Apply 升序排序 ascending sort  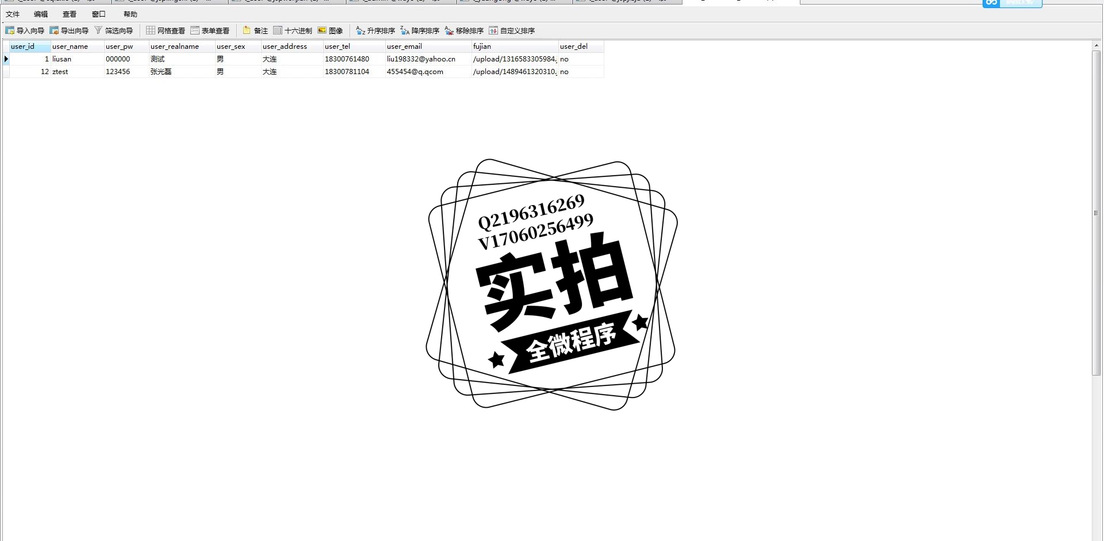375,30
